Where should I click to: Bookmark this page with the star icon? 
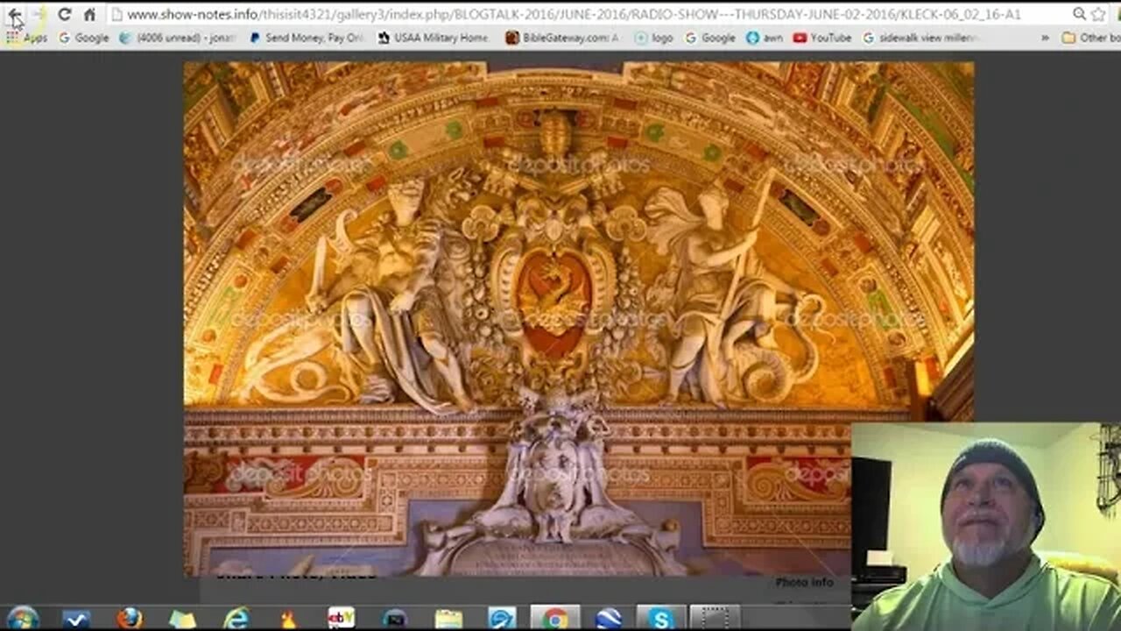click(x=1098, y=15)
